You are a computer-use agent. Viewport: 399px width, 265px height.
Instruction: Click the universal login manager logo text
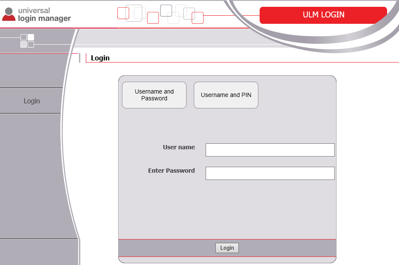[x=44, y=14]
